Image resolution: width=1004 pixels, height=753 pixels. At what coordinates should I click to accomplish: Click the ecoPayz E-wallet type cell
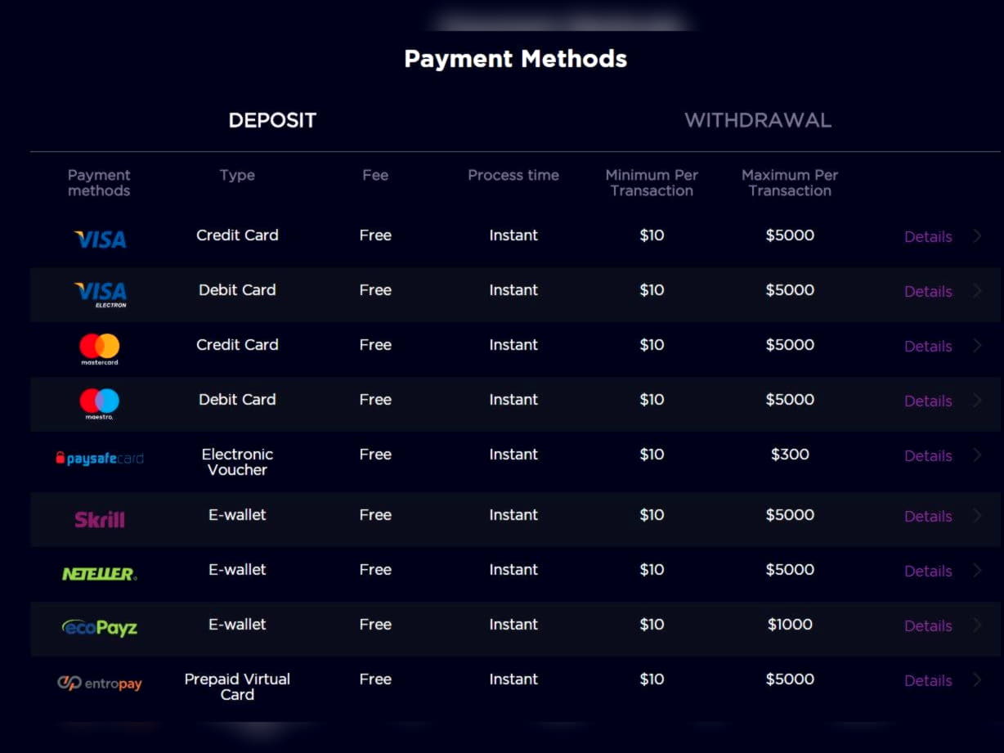point(237,625)
